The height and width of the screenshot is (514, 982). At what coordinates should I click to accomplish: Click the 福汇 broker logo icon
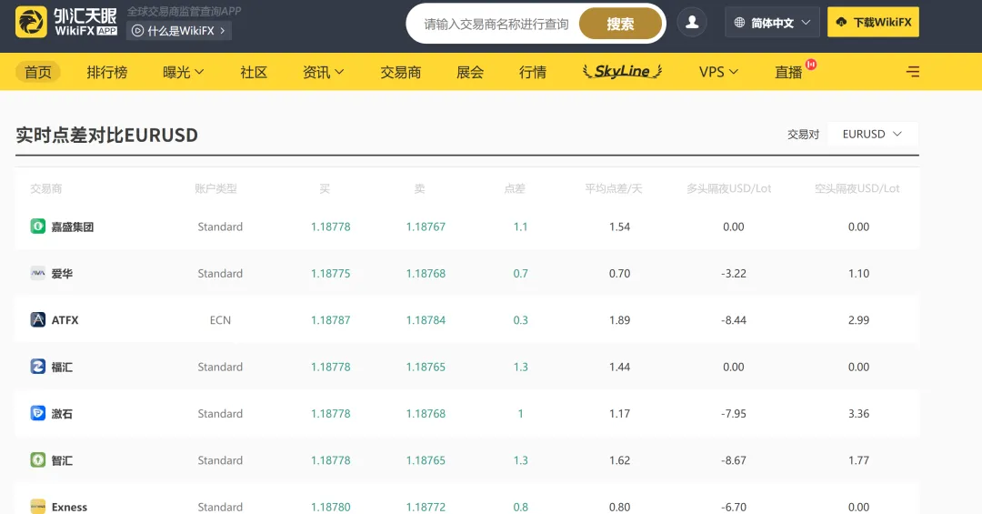[38, 366]
